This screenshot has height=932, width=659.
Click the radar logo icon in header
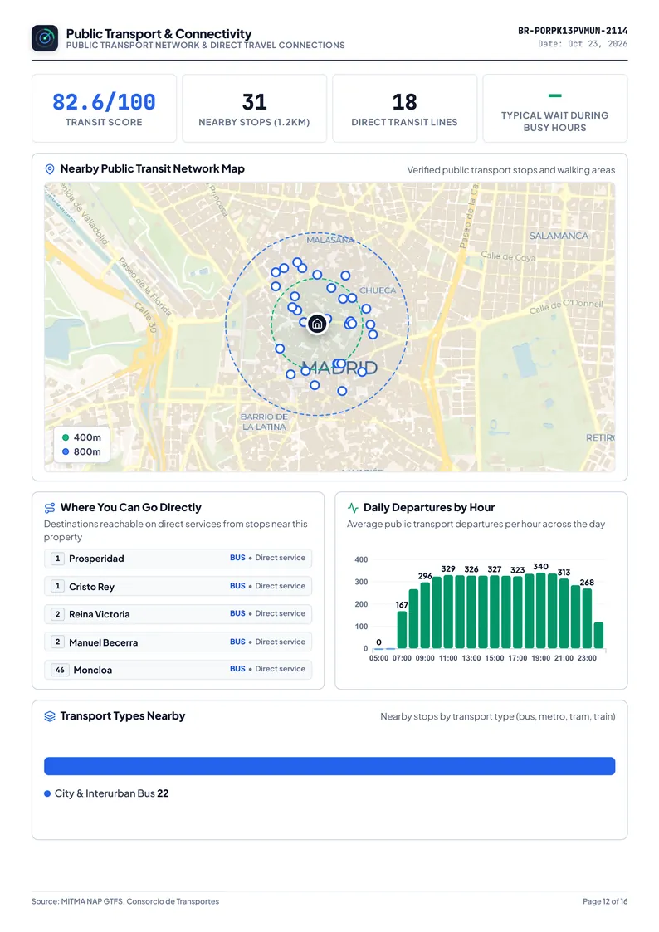(45, 38)
